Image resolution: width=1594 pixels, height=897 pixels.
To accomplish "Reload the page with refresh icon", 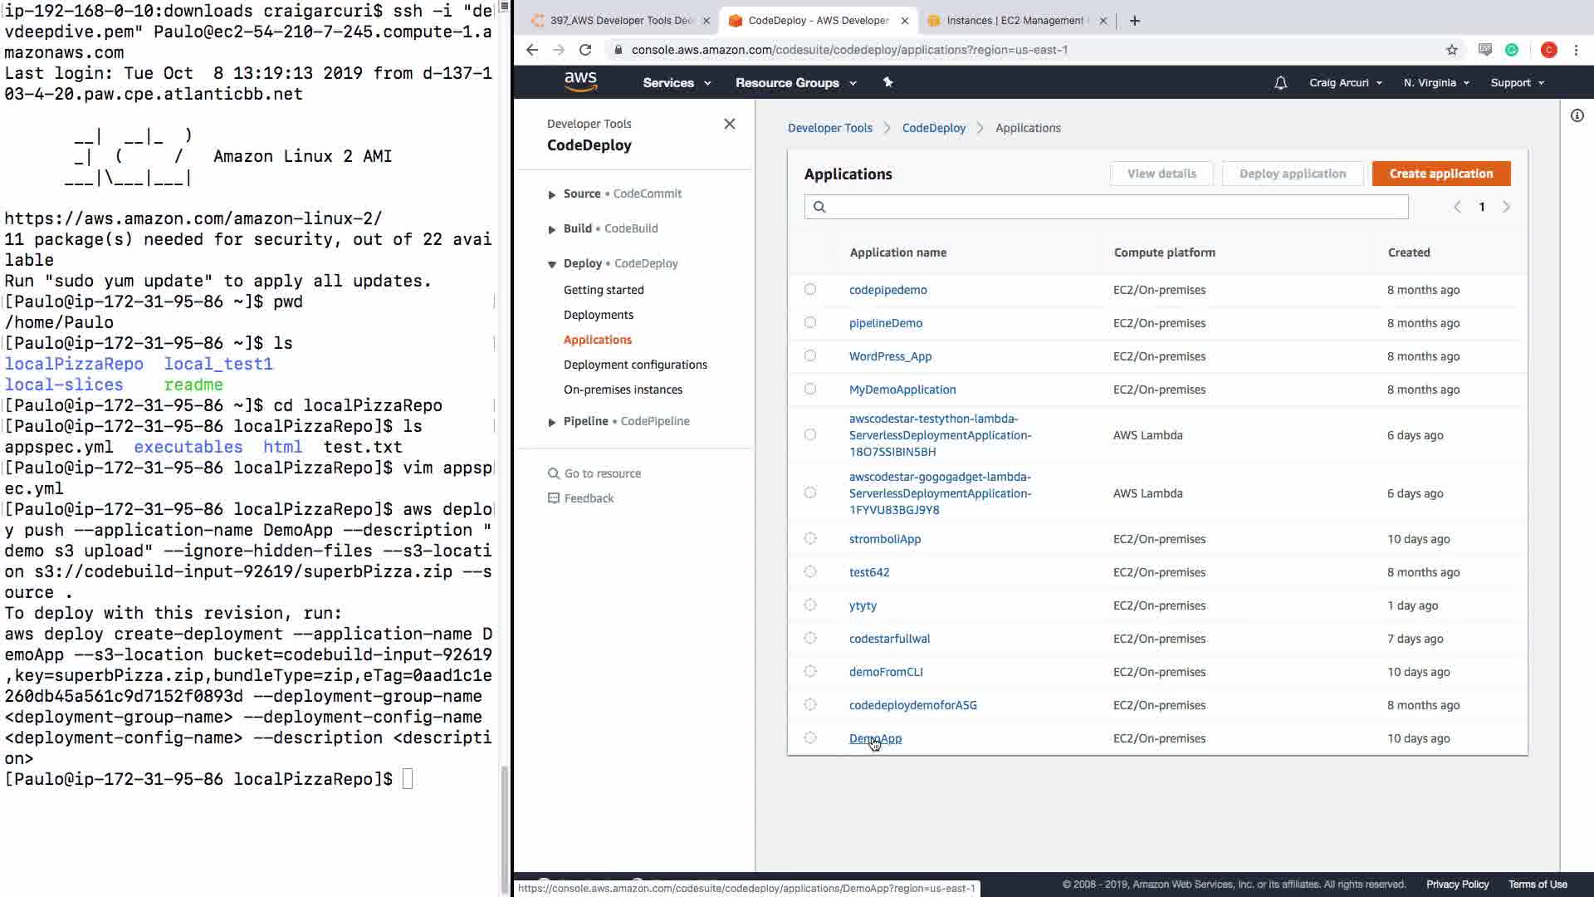I will click(x=585, y=50).
